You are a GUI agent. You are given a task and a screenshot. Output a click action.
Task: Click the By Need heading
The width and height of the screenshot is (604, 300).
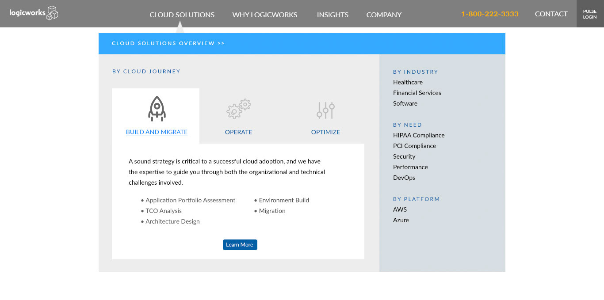pos(408,125)
